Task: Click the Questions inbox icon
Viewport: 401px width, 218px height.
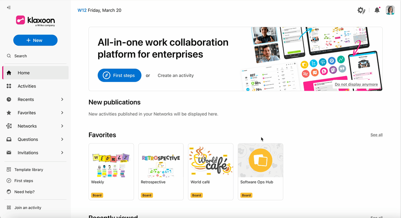Action: (9, 139)
